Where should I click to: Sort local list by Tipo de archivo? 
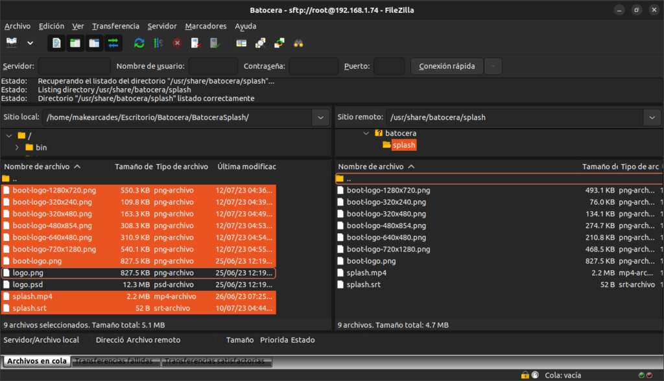182,167
